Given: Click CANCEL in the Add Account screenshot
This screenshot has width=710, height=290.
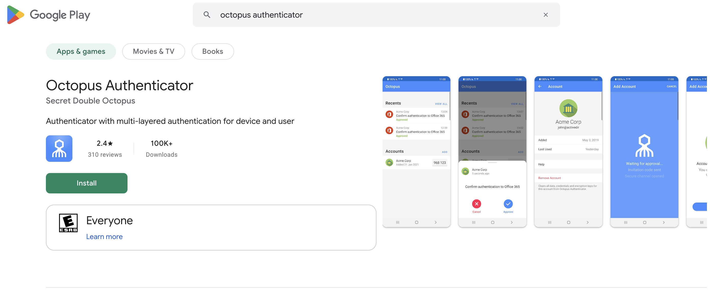Looking at the screenshot, I should click(x=672, y=86).
